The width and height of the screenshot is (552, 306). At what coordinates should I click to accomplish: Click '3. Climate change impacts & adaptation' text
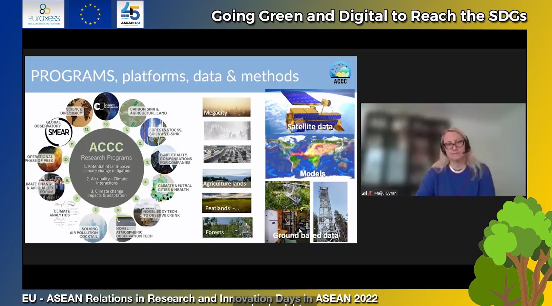tap(107, 193)
